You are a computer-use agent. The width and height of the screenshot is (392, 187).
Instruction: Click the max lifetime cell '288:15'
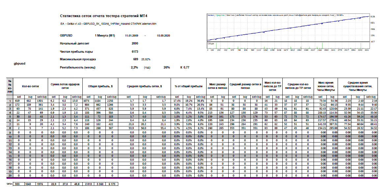pos(320,112)
